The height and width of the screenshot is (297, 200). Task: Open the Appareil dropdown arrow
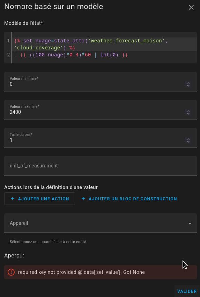[x=190, y=223]
